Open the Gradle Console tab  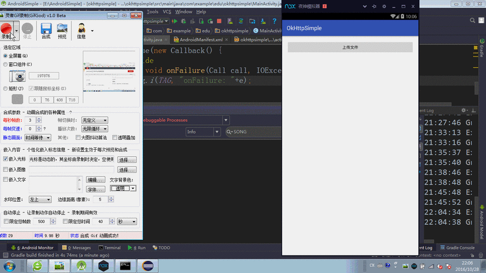pyautogui.click(x=458, y=248)
